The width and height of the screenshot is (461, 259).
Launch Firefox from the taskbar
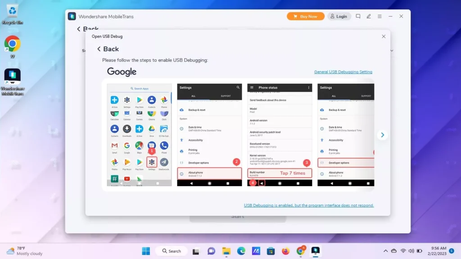click(x=285, y=250)
